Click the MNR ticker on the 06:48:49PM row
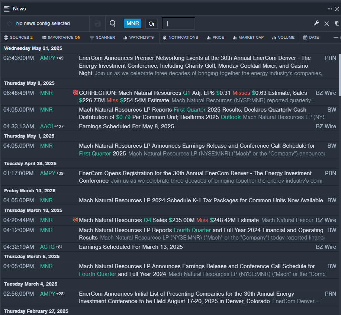341x315 pixels. coord(46,93)
